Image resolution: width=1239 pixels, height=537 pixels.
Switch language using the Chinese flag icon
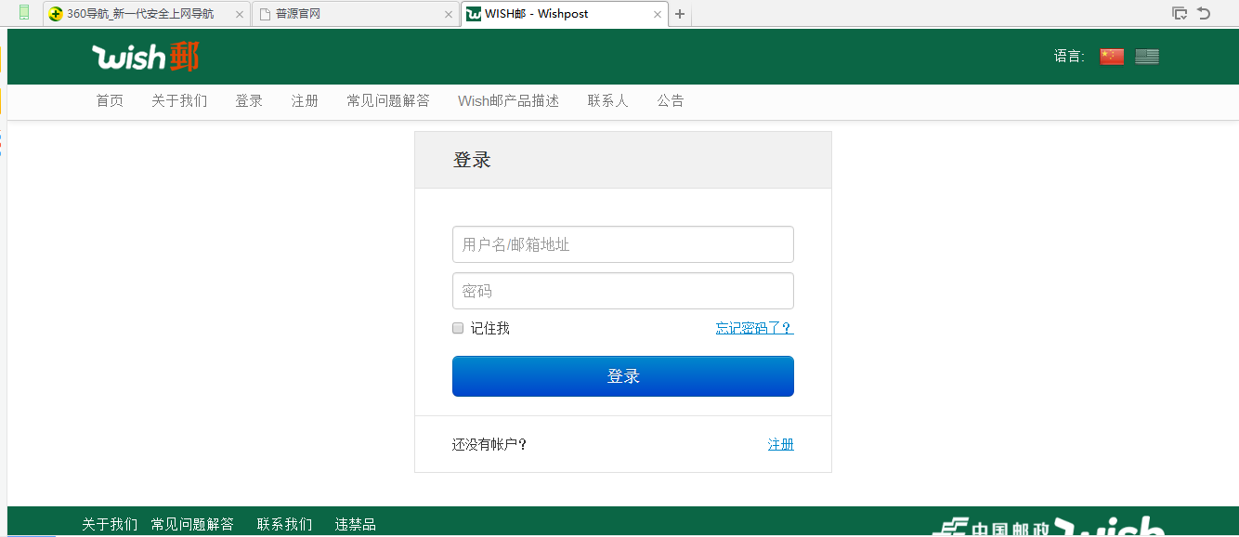1112,57
